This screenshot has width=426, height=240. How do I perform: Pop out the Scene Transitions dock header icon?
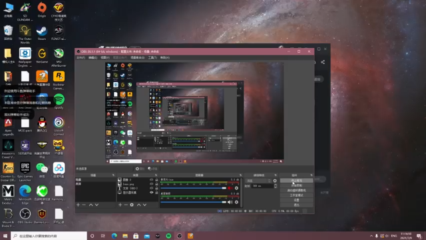[276, 175]
